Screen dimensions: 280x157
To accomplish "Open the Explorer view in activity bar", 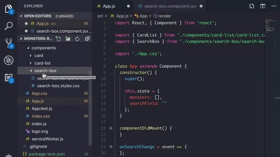I will pos(9,9).
